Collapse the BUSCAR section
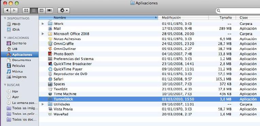 pyautogui.click(x=5, y=85)
